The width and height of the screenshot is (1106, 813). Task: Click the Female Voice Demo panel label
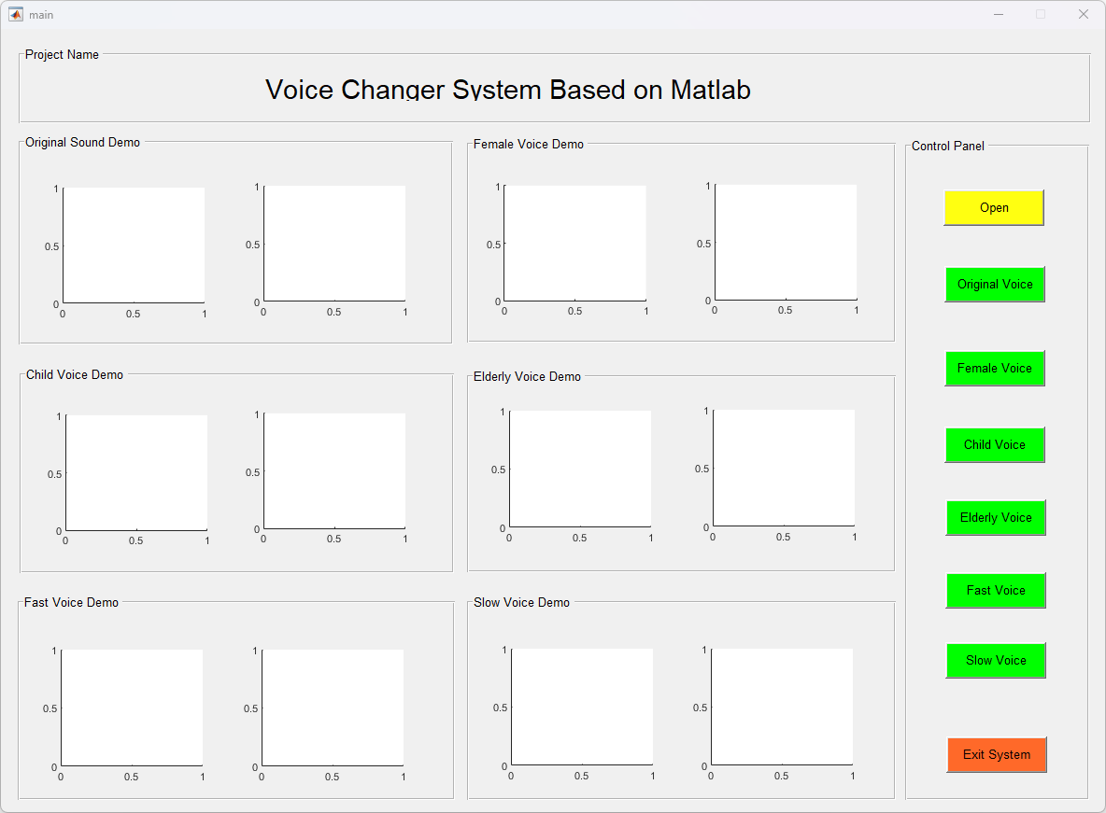tap(529, 145)
